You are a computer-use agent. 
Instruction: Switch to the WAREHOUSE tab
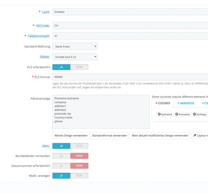point(186,103)
